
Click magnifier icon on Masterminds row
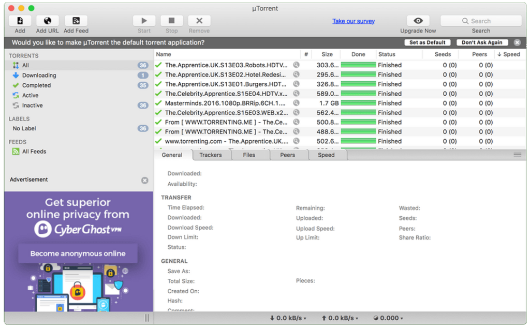pos(296,103)
